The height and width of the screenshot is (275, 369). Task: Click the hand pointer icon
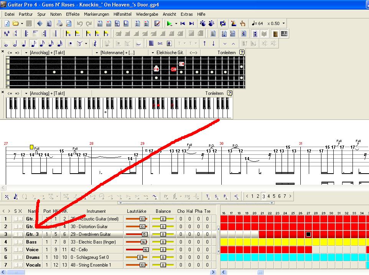coord(242,23)
